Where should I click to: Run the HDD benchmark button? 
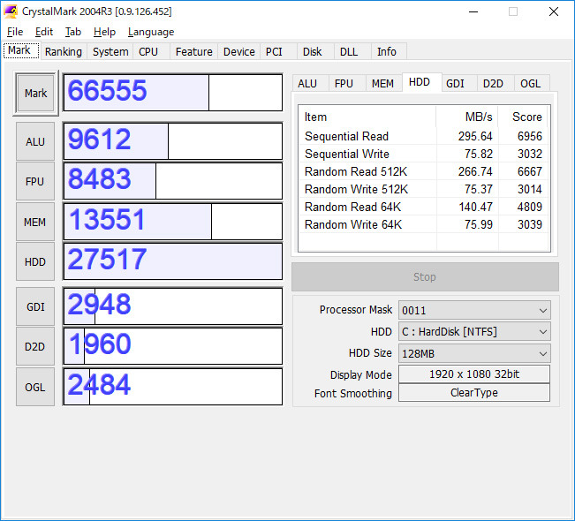pyautogui.click(x=35, y=261)
